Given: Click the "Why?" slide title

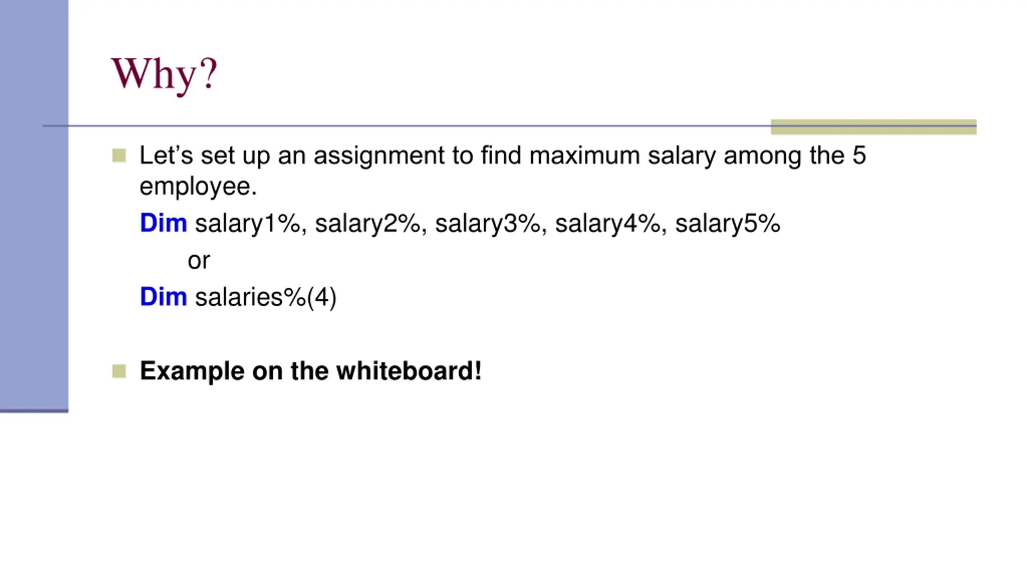Looking at the screenshot, I should click(164, 75).
